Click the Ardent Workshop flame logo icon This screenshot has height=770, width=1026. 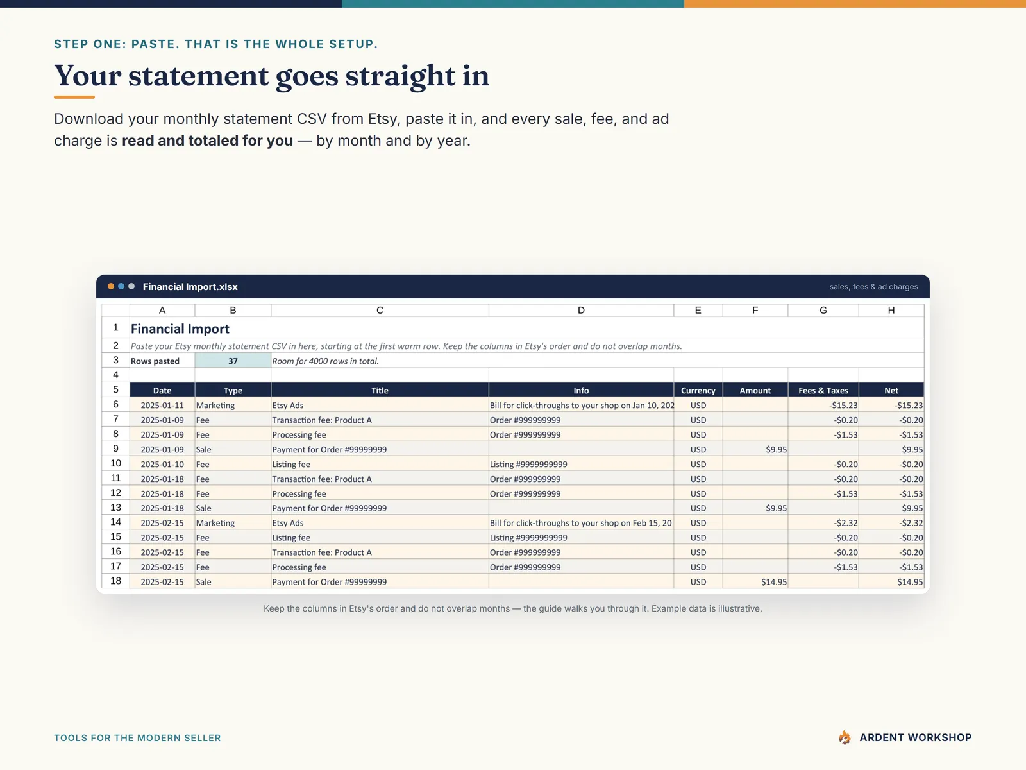coord(845,737)
